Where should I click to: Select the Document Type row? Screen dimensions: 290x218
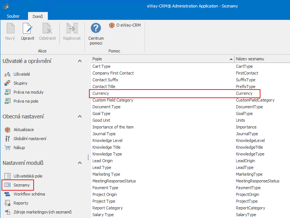(191, 107)
